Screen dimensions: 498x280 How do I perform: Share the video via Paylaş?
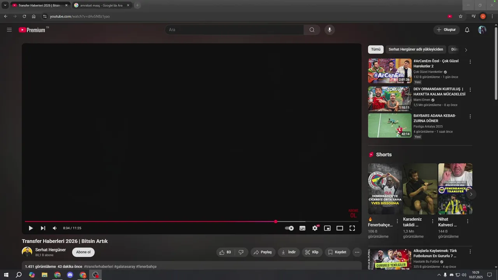click(263, 252)
